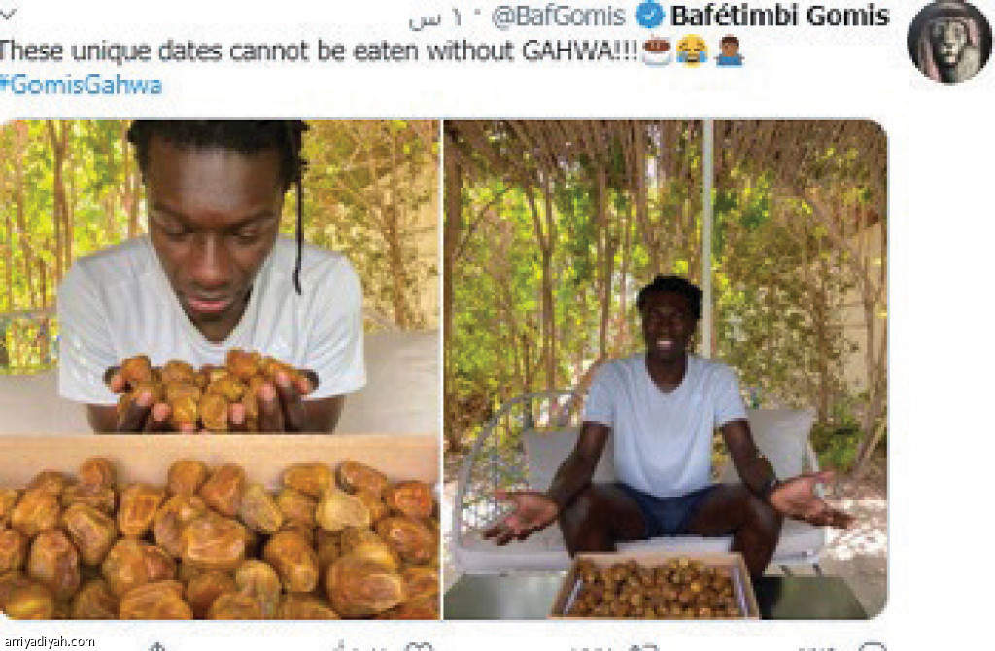Viewport: 995px width, 651px height.
Task: Open the tweet options chevron menu
Action: point(8,13)
